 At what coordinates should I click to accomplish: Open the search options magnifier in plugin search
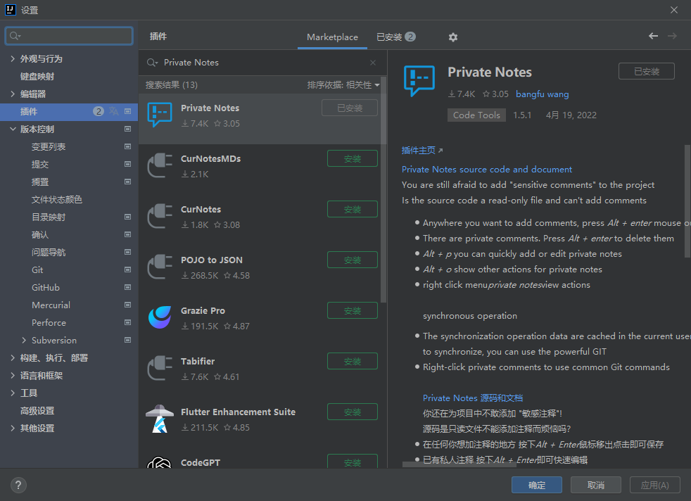(152, 63)
